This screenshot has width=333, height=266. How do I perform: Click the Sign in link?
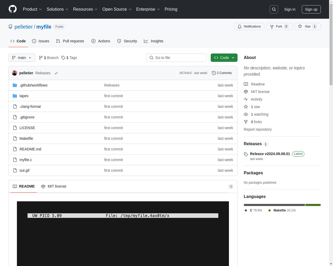tap(290, 9)
